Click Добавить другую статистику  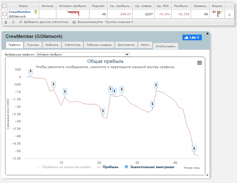pyautogui.click(x=44, y=22)
